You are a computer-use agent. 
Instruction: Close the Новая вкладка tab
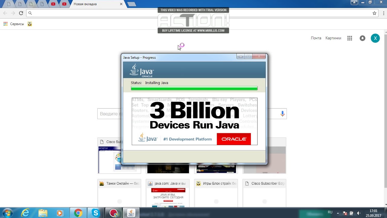point(121,4)
